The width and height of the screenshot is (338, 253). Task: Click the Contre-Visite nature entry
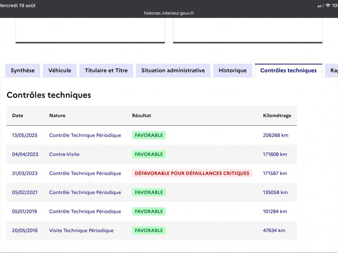[x=64, y=154]
